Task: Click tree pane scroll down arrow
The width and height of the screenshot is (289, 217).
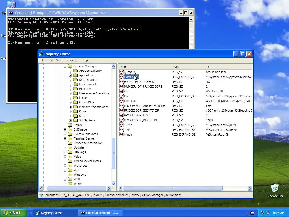Action: [x=113, y=184]
